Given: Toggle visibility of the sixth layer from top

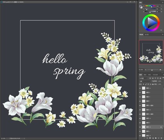Looking at the screenshot, I should [x=140, y=110].
